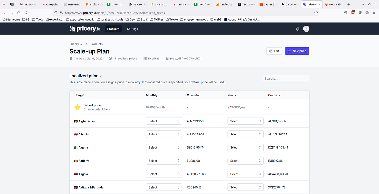The height and width of the screenshot is (194, 379).
Task: Switch to the Inbox Gmail tab
Action: tap(29, 4)
